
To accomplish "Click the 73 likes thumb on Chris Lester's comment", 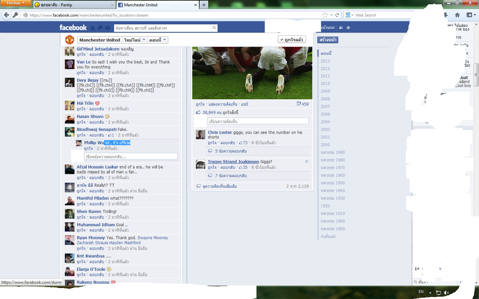I will coord(240,143).
